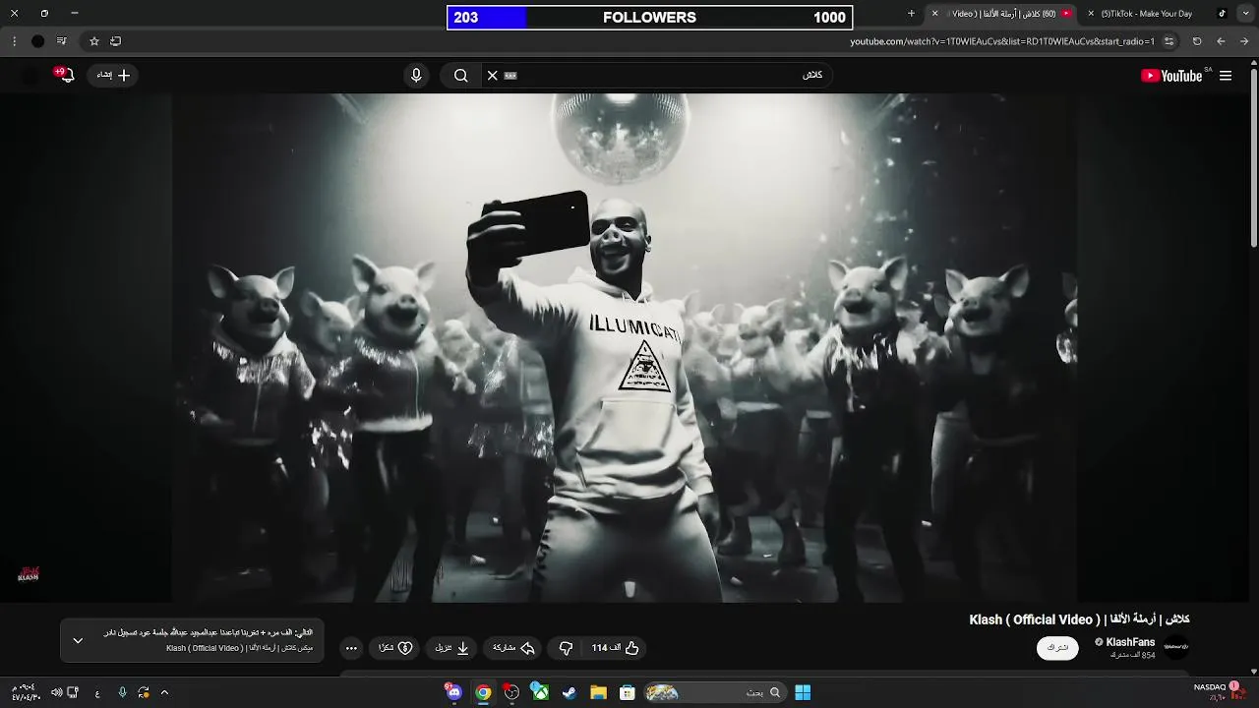Subscribe to KlashFans channel
The image size is (1259, 708).
click(1057, 647)
